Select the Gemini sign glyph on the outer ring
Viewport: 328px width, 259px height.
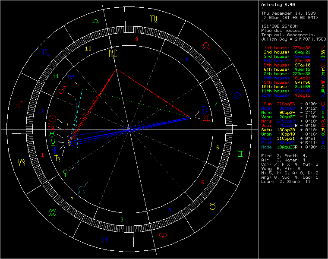(240, 154)
